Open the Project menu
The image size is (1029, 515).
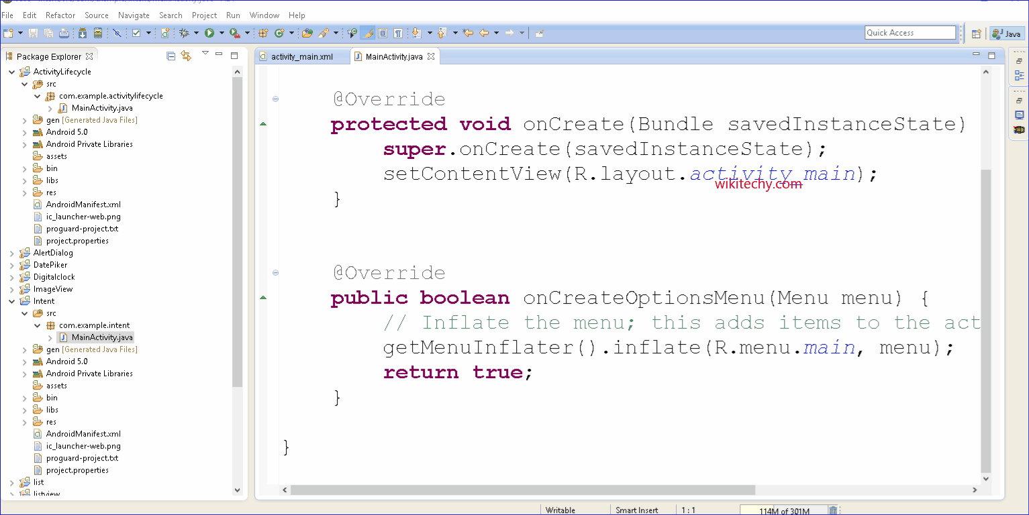tap(204, 15)
